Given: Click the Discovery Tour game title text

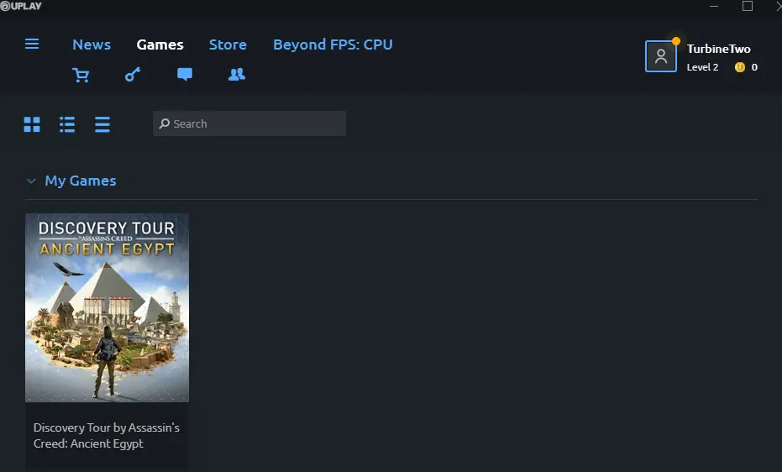Looking at the screenshot, I should click(x=106, y=436).
